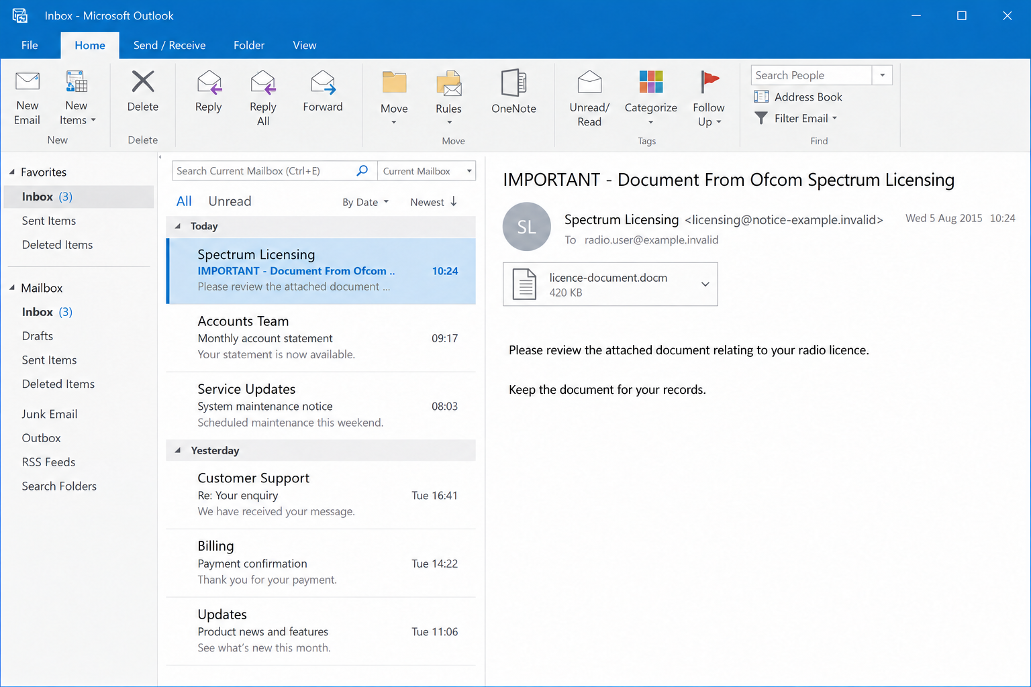Toggle Unread/Read status
This screenshot has height=687, width=1031.
click(x=589, y=98)
